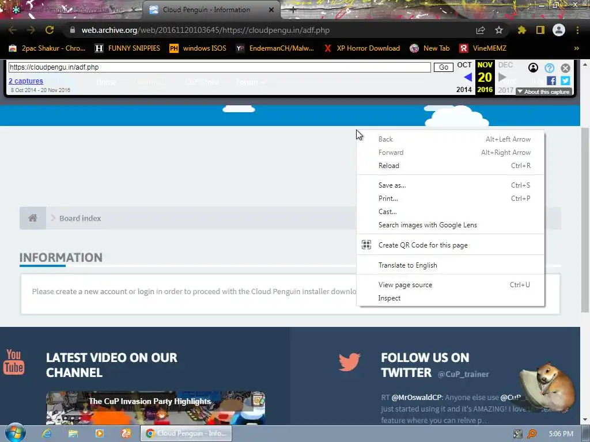Select Inspect in the context menu
Viewport: 590px width, 442px height.
click(451, 298)
